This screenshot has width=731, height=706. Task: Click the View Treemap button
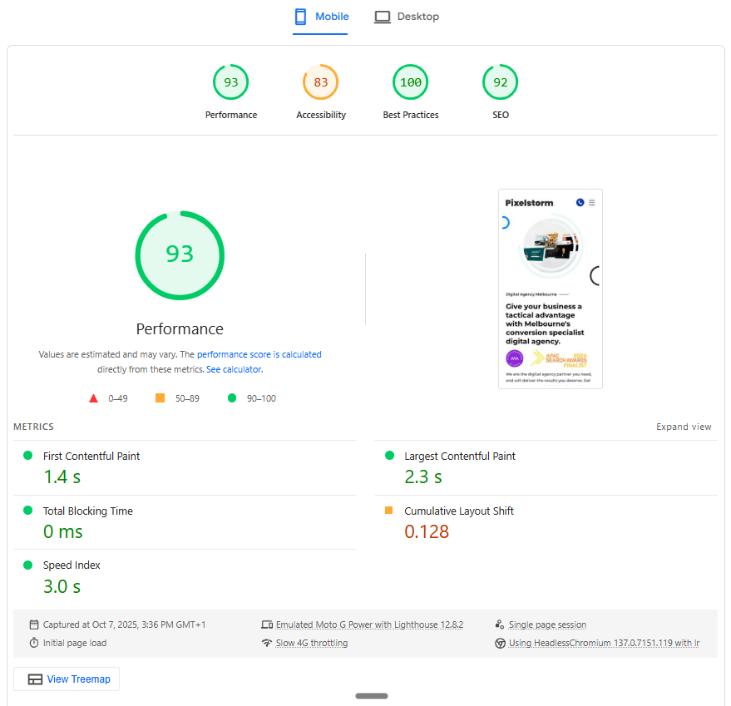(x=66, y=679)
